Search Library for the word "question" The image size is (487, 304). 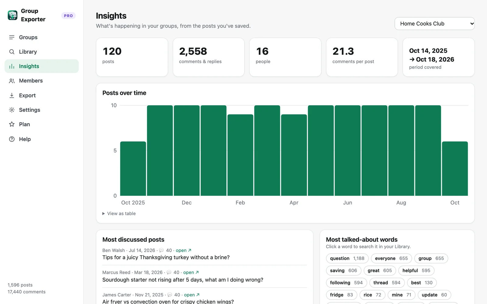347,258
